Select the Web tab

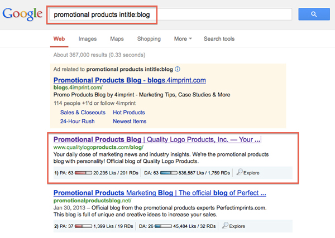coord(59,39)
